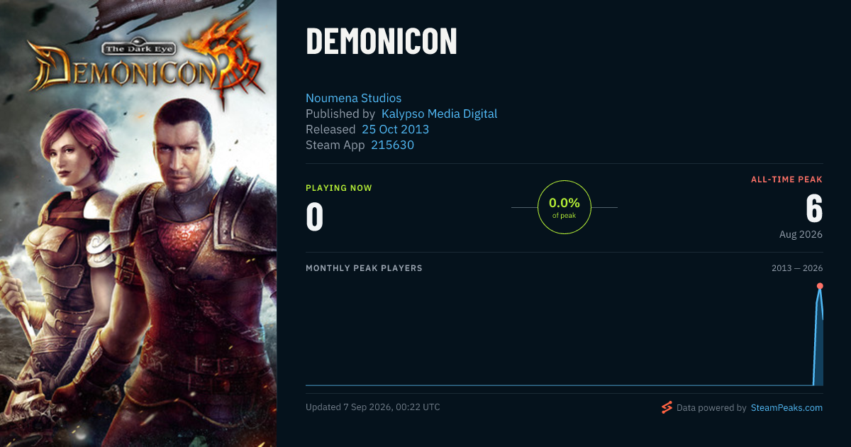Click the 25 Oct 2013 release date
Image resolution: width=851 pixels, height=447 pixels.
395,129
